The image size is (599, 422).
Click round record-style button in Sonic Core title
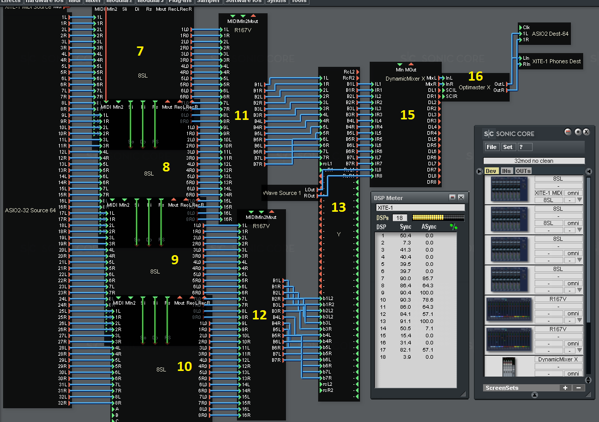[x=578, y=132]
